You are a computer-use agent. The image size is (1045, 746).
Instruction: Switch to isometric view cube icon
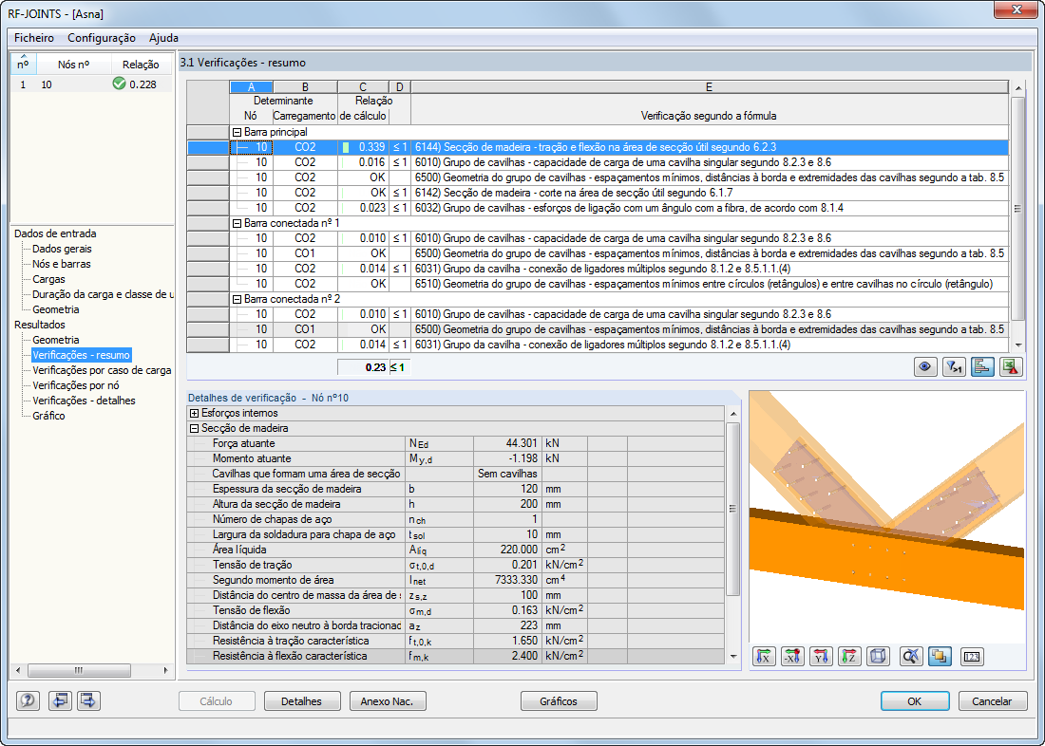[879, 657]
